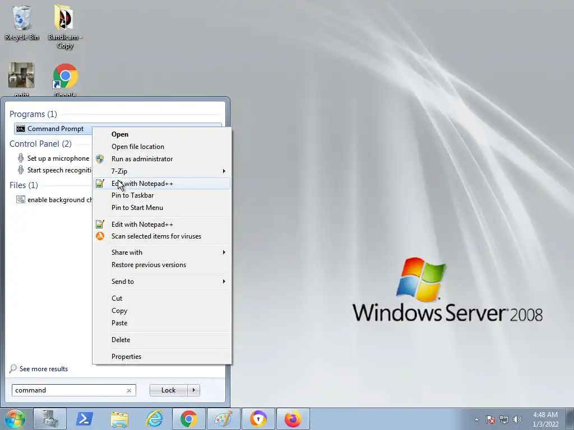Image resolution: width=574 pixels, height=430 pixels.
Task: Choose Paste from the context menu
Action: (x=162, y=323)
